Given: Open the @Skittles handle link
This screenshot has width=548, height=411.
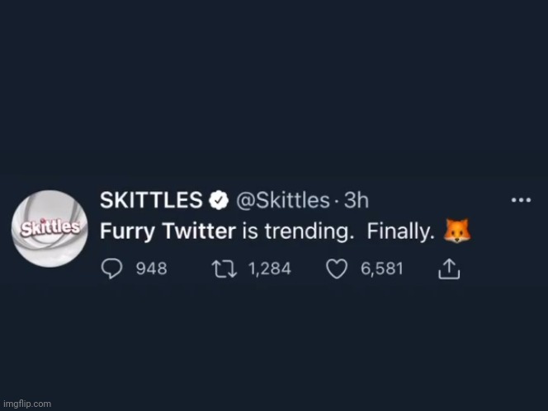Looking at the screenshot, I should tap(283, 200).
